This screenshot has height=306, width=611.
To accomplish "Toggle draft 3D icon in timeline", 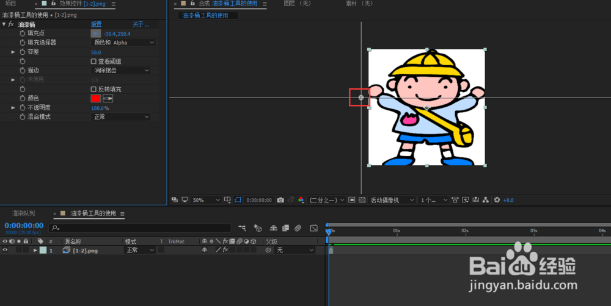I will [x=258, y=228].
